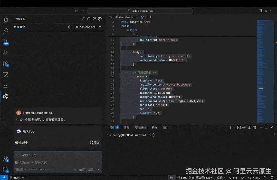Open terminal more actions ellipsis
Image resolution: width=277 pixels, height=180 pixels.
pyautogui.click(x=260, y=127)
